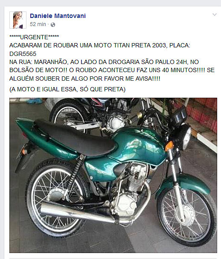Screen dimensions: 221x259
Task: Click the rear wheel in the photo
Action: 56,198
